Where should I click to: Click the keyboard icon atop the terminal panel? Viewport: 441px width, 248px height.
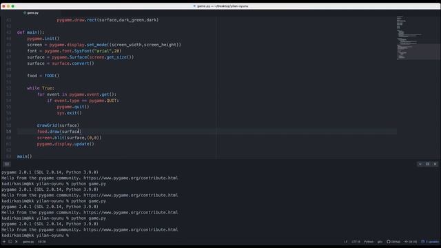coord(7,164)
